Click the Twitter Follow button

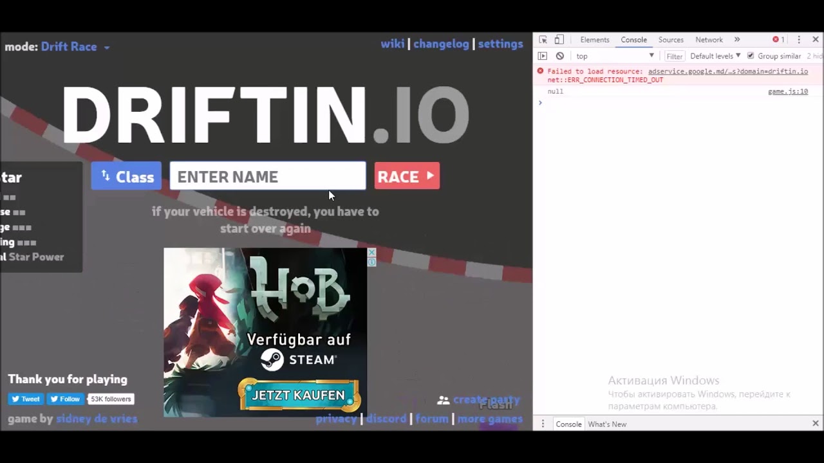[65, 399]
